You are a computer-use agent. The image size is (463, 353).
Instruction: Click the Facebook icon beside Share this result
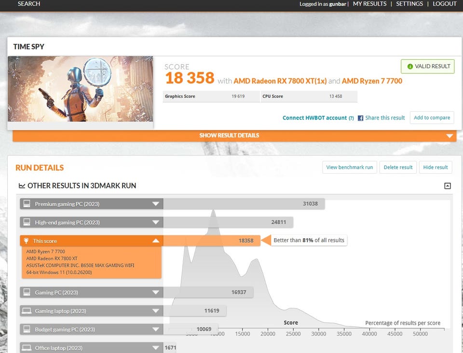click(x=360, y=118)
